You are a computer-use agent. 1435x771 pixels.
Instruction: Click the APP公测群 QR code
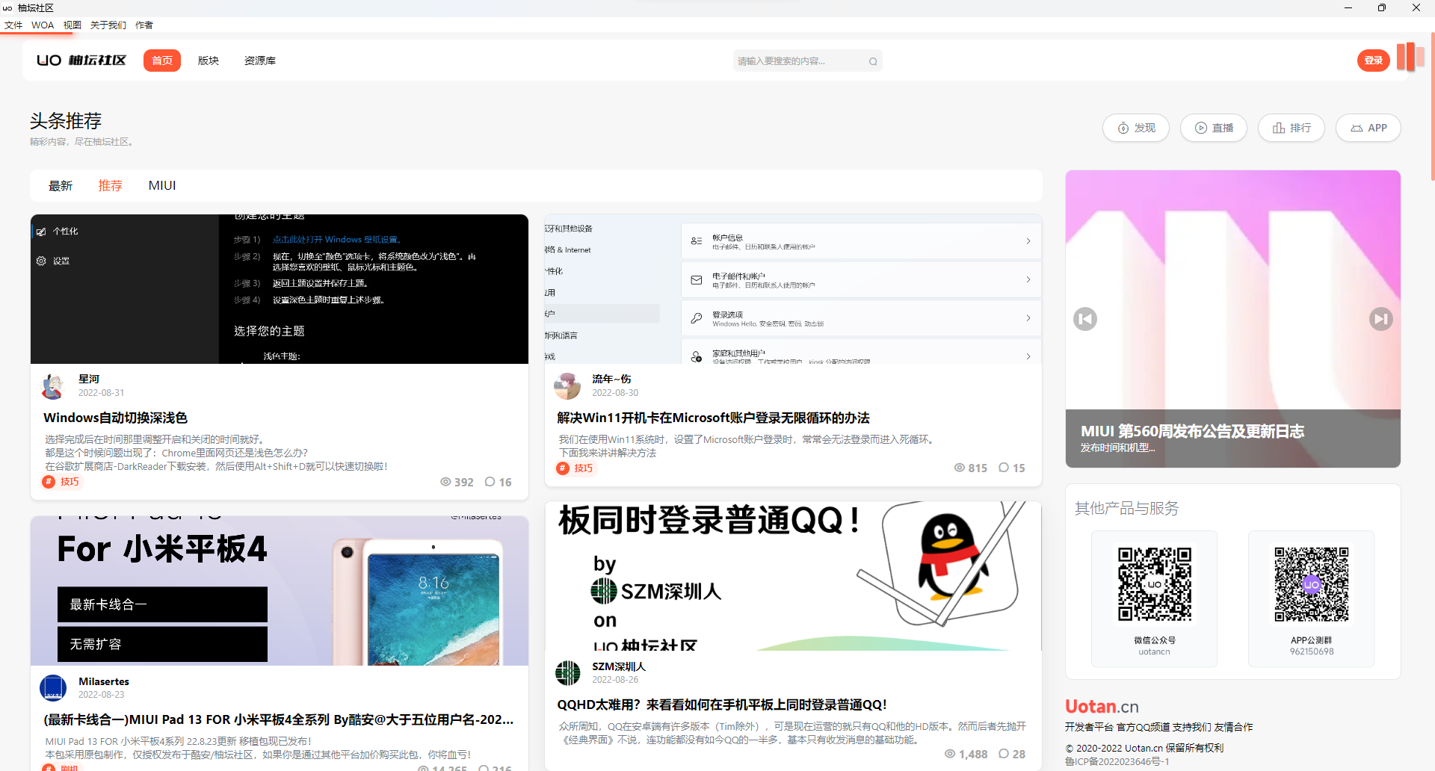coord(1312,584)
